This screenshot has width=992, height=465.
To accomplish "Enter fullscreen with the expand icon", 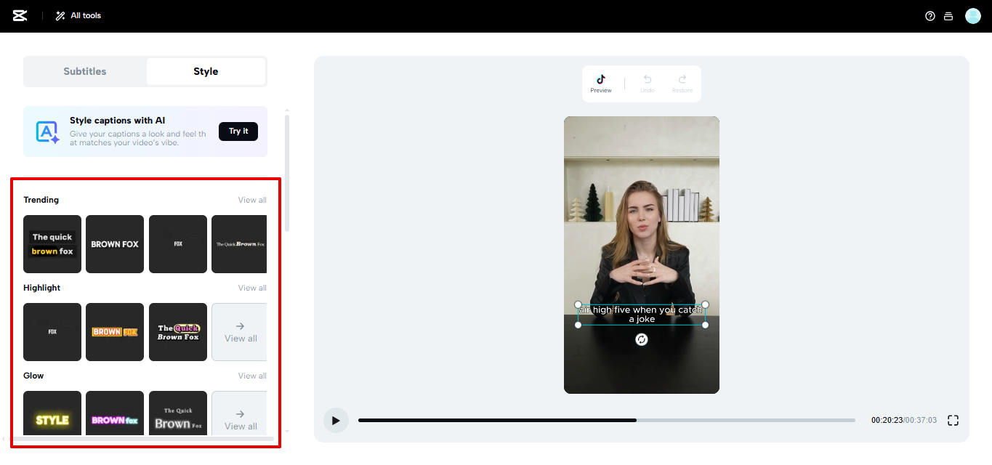I will pos(953,420).
